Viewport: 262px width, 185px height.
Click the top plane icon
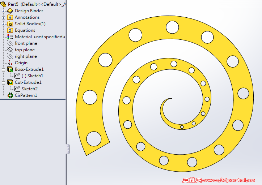10,50
